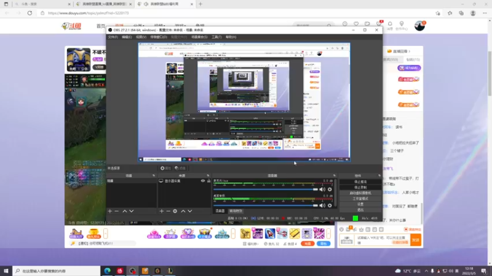The image size is (492, 276).
Task: Mute the mic/Aux speaker icon
Action: pos(322,190)
